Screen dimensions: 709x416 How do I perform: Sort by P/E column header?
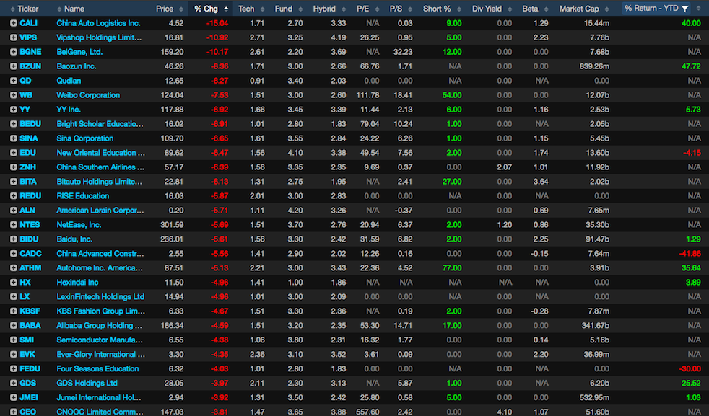click(362, 9)
